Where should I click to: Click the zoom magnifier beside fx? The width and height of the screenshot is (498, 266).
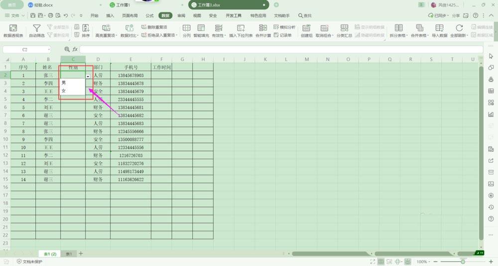click(67, 49)
